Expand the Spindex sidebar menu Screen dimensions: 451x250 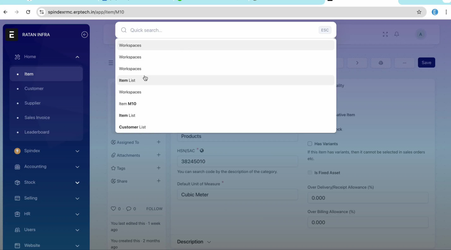(x=78, y=151)
